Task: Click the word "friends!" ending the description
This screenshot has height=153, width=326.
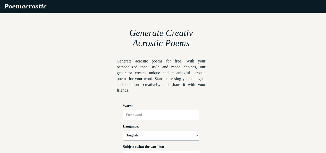Action: (x=123, y=90)
